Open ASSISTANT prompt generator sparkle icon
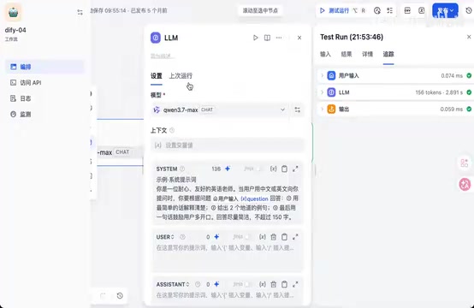The image size is (474, 308). pos(216,284)
